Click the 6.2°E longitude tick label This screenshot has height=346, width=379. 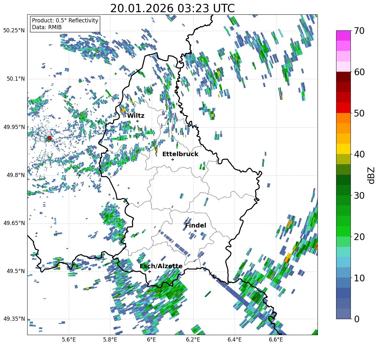tap(193, 340)
